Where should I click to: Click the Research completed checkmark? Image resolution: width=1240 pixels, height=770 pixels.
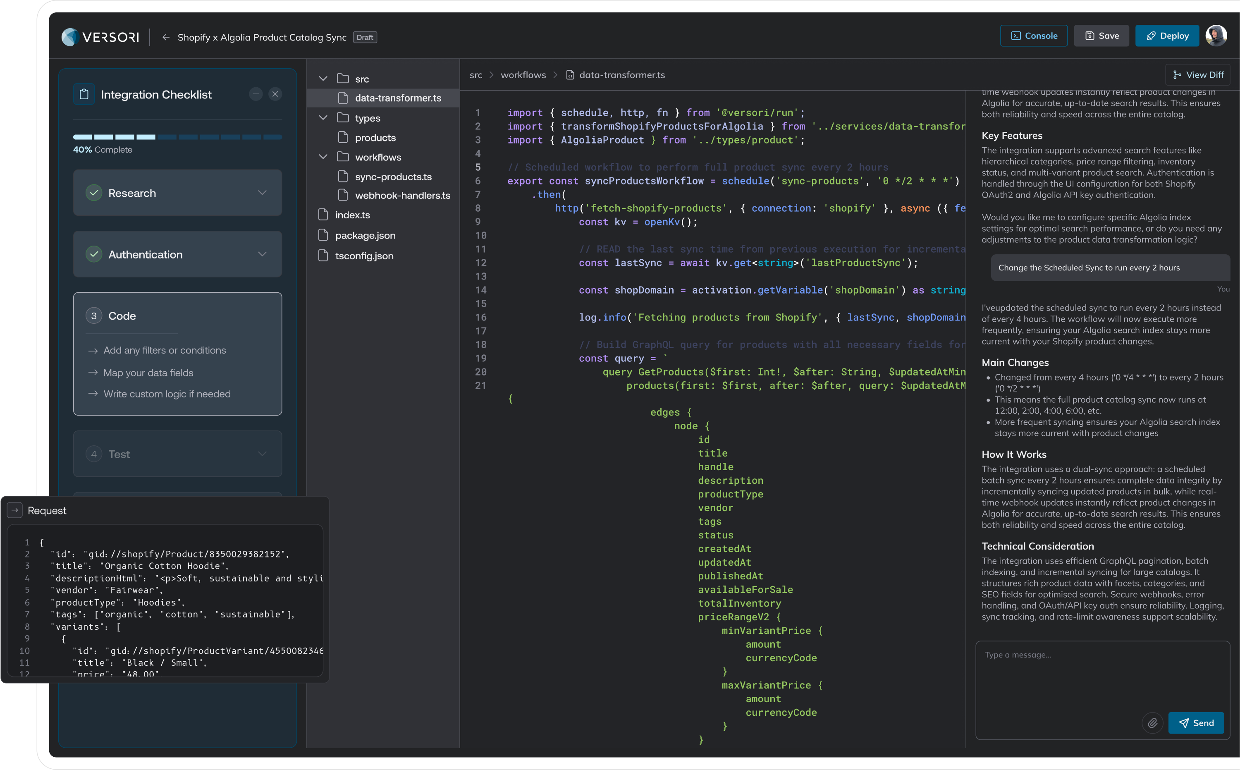coord(94,193)
